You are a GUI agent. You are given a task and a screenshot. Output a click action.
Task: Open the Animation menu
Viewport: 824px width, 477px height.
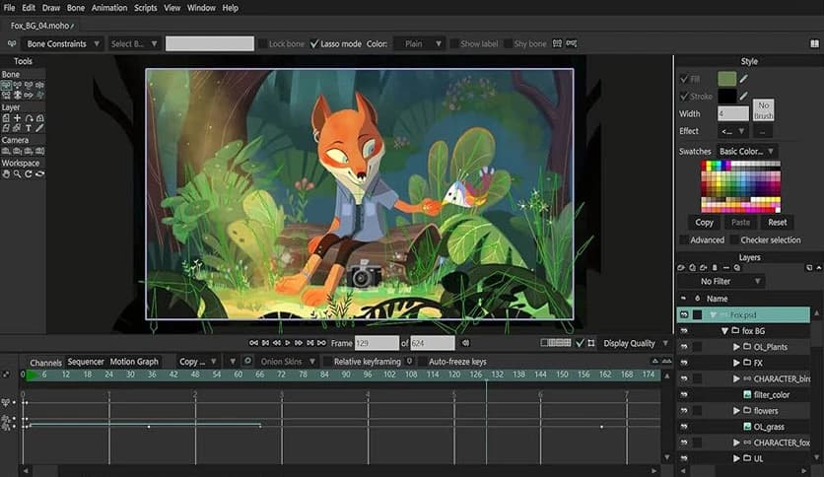(x=108, y=8)
